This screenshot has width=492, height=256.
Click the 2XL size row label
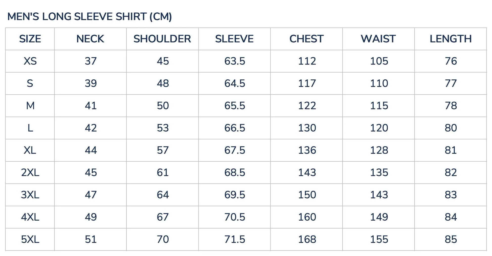(x=30, y=173)
